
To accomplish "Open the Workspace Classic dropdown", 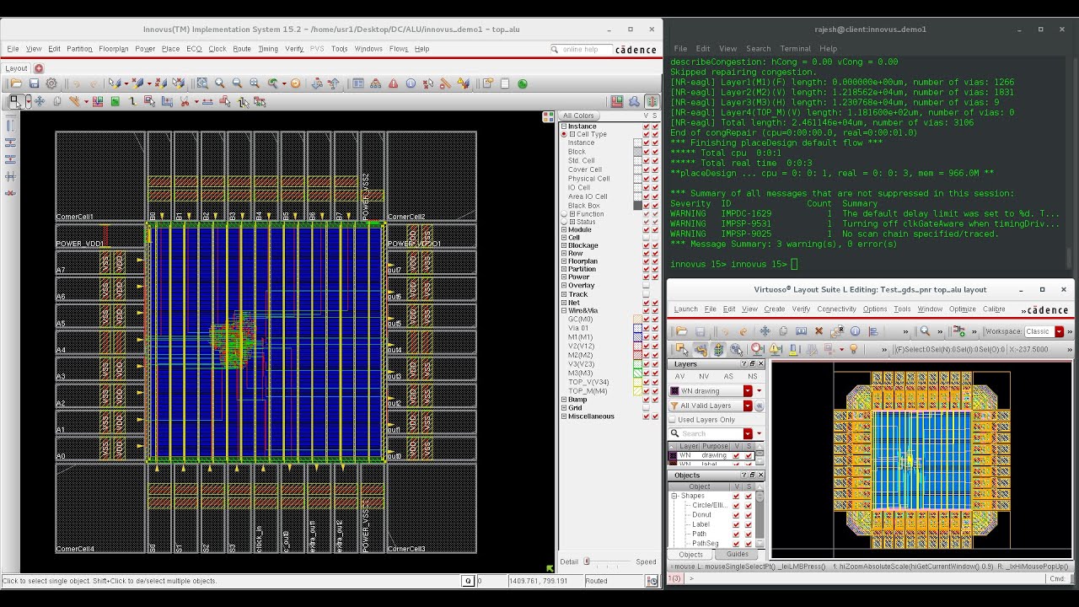I will tap(1060, 331).
